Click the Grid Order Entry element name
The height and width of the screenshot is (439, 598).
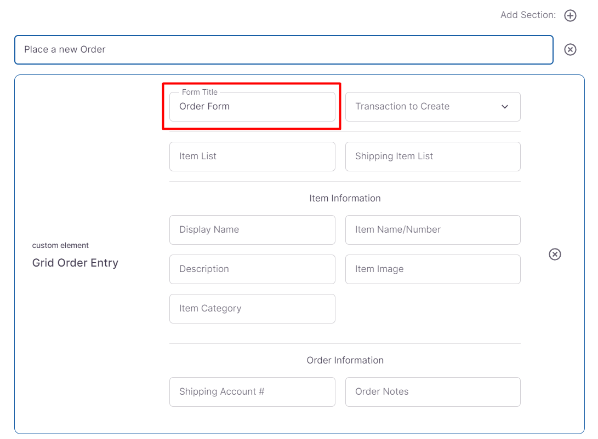75,263
